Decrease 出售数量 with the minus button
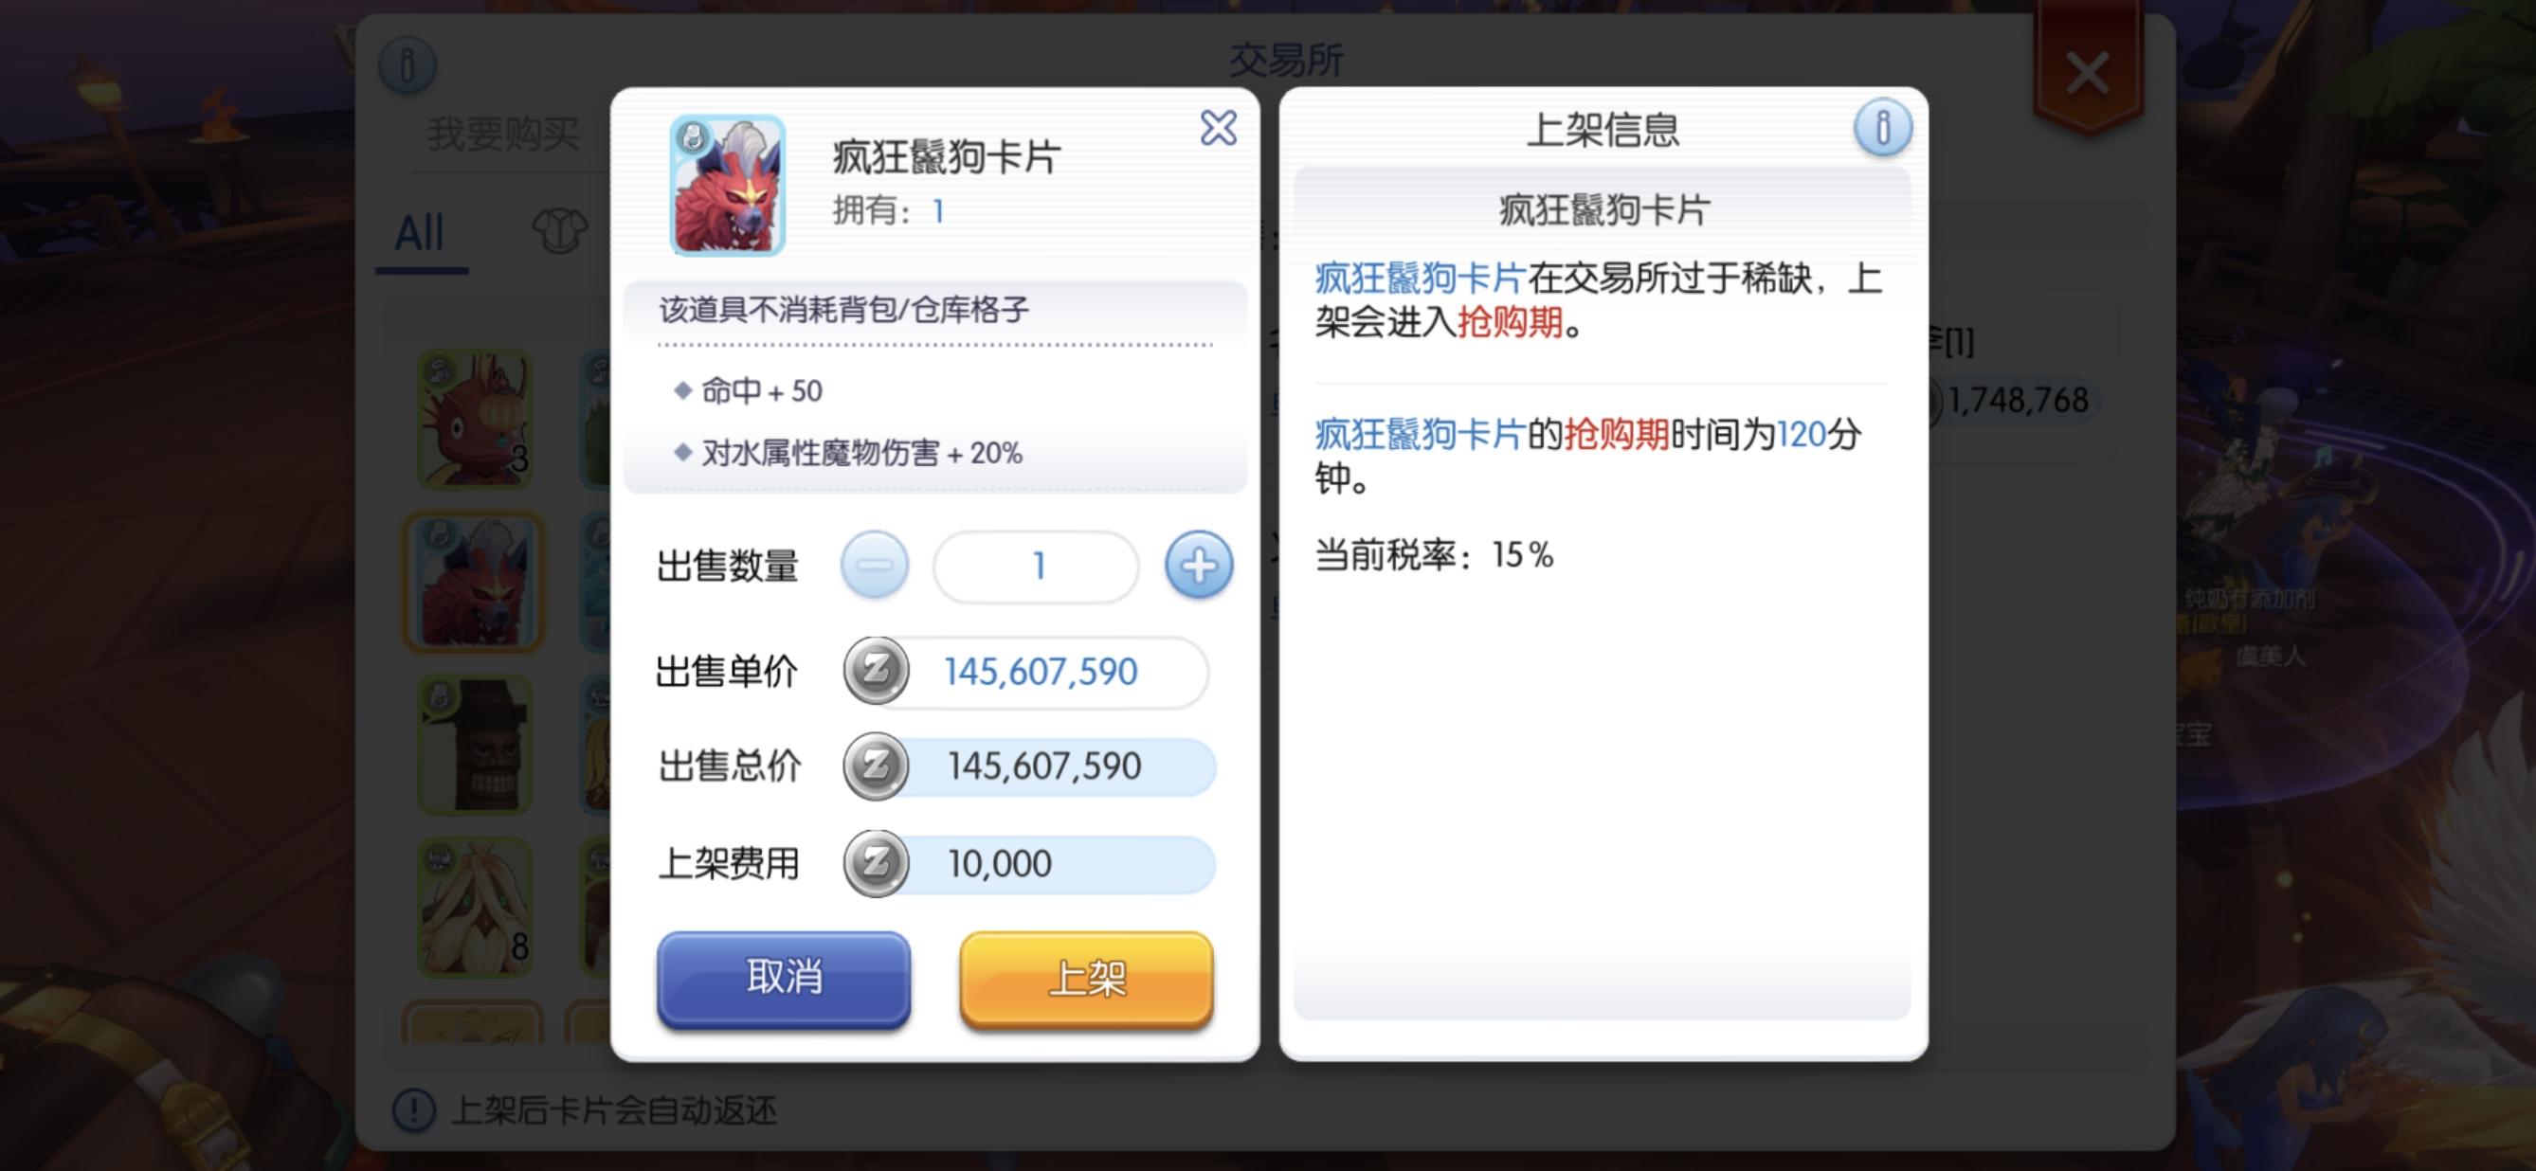The height and width of the screenshot is (1171, 2536). pyautogui.click(x=874, y=565)
